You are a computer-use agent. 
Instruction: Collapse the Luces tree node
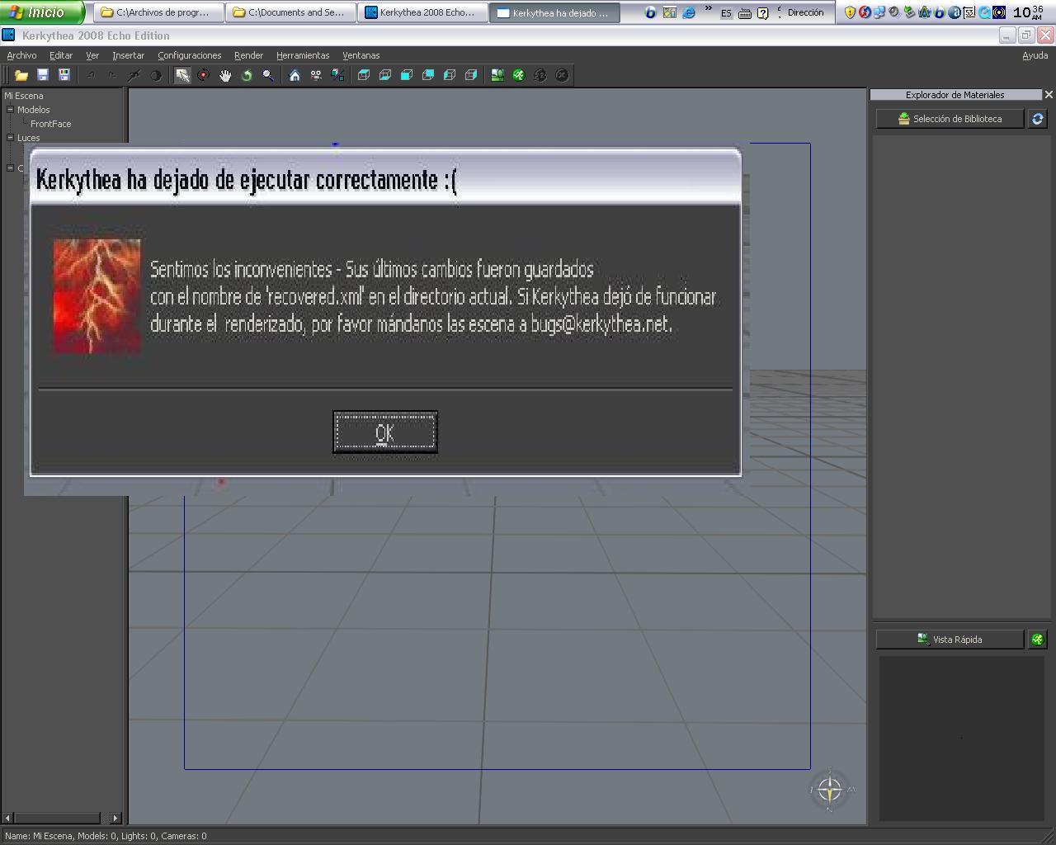11,138
